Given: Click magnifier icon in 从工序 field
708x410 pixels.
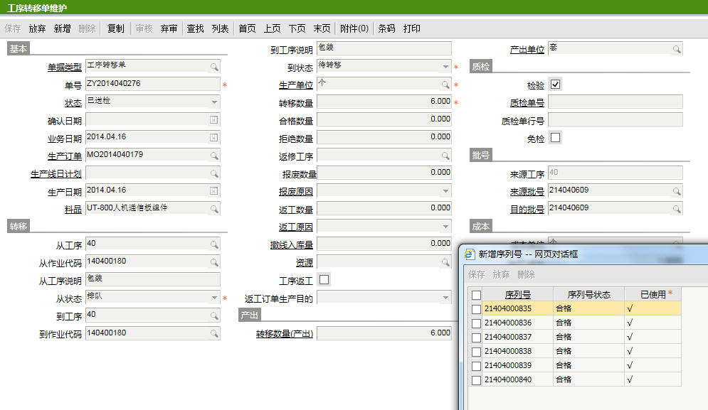Looking at the screenshot, I should (213, 244).
